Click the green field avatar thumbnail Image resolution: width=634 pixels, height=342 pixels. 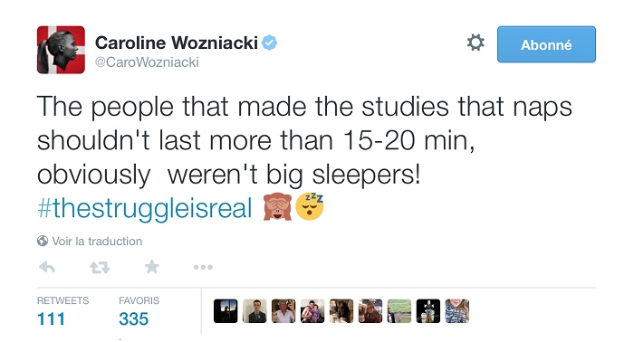[399, 311]
